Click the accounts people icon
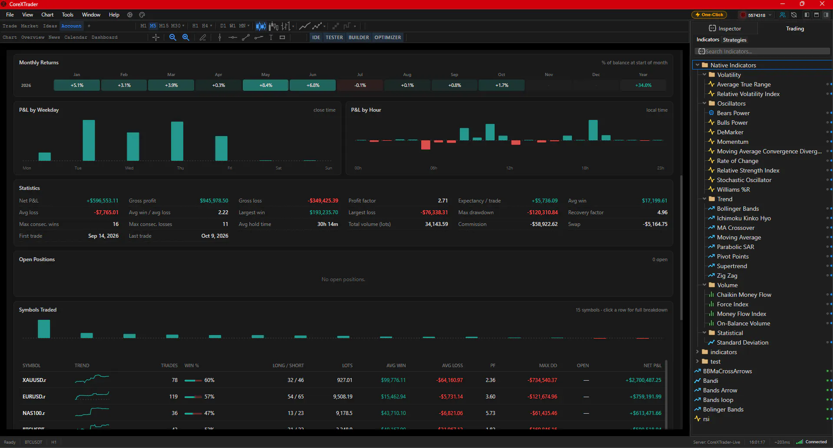 click(783, 15)
